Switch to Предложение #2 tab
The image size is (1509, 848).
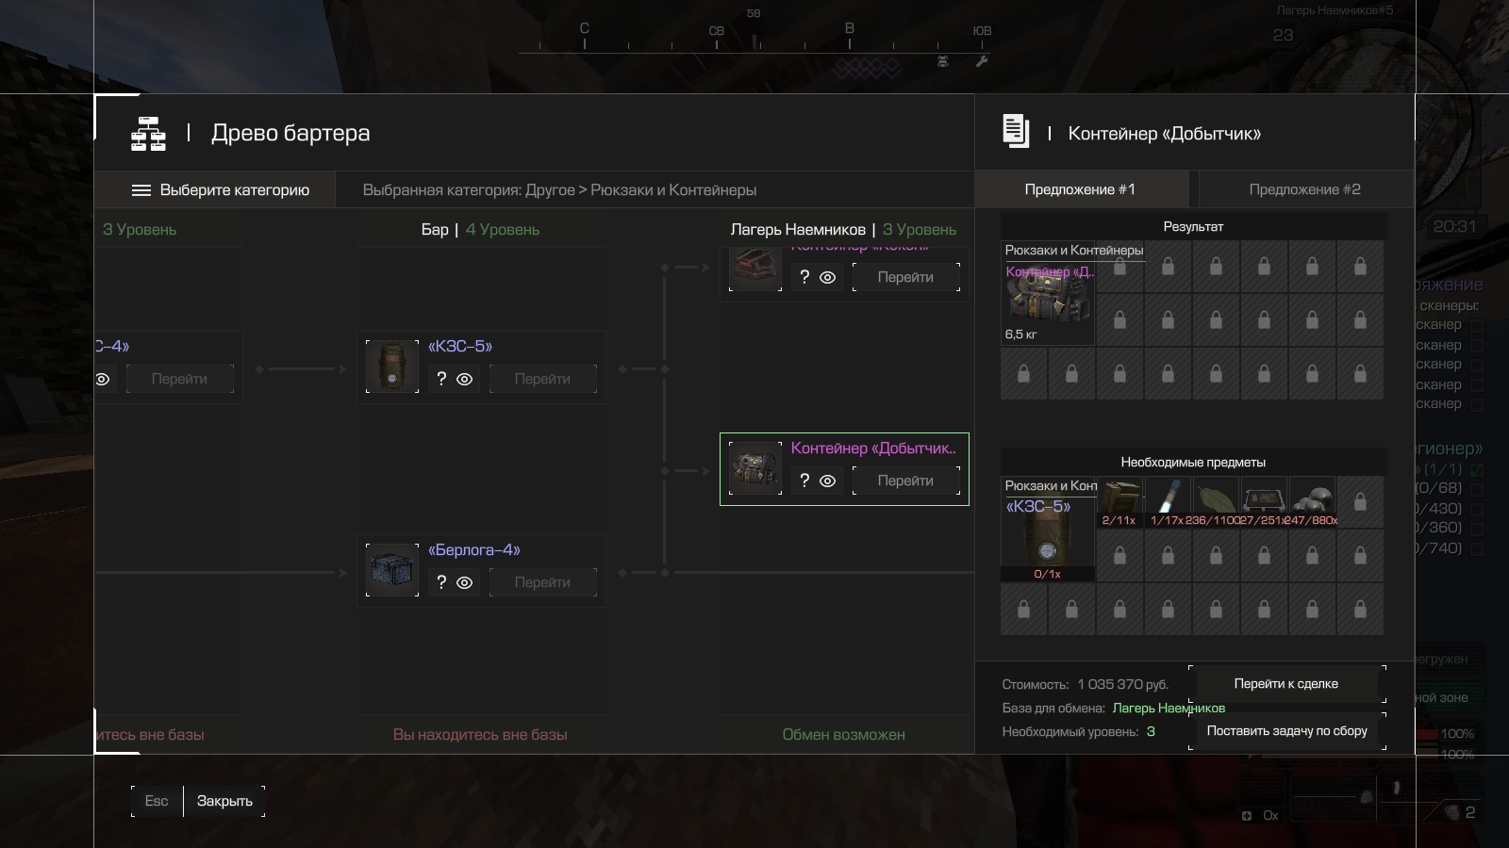tap(1305, 189)
